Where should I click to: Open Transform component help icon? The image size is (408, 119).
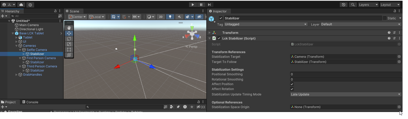tap(389, 33)
